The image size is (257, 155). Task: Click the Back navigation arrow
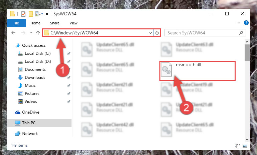pos(13,33)
